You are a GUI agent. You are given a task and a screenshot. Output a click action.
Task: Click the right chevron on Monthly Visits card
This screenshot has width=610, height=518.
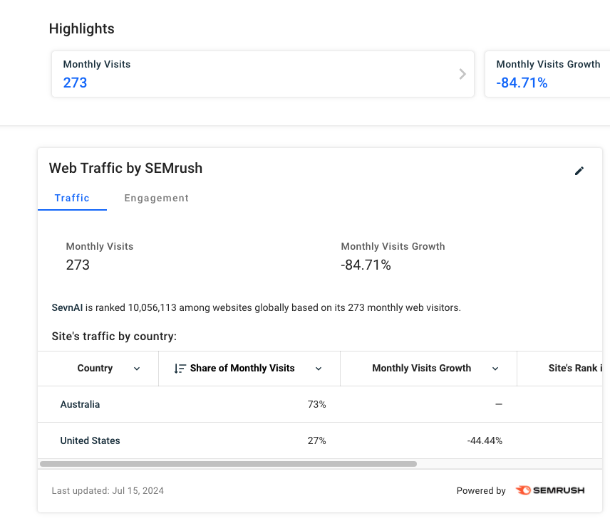point(462,74)
